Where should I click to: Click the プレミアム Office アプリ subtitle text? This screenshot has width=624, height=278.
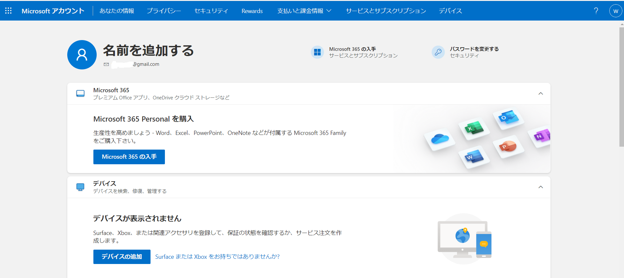pyautogui.click(x=161, y=97)
